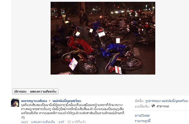Viewport: 189px width, 124px height.
Task: Click the อัลบั้ม: label
Action: [139, 101]
